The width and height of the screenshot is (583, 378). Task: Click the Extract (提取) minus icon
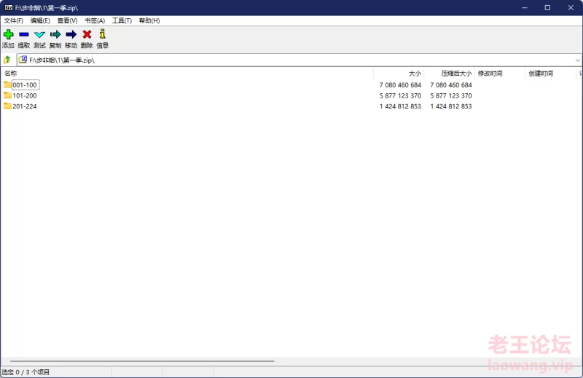click(24, 34)
